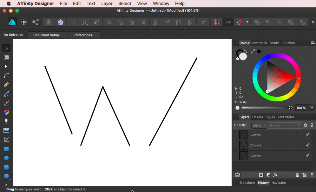316x192 pixels.
Task: Pick red on the colour wheel
Action: click(299, 77)
